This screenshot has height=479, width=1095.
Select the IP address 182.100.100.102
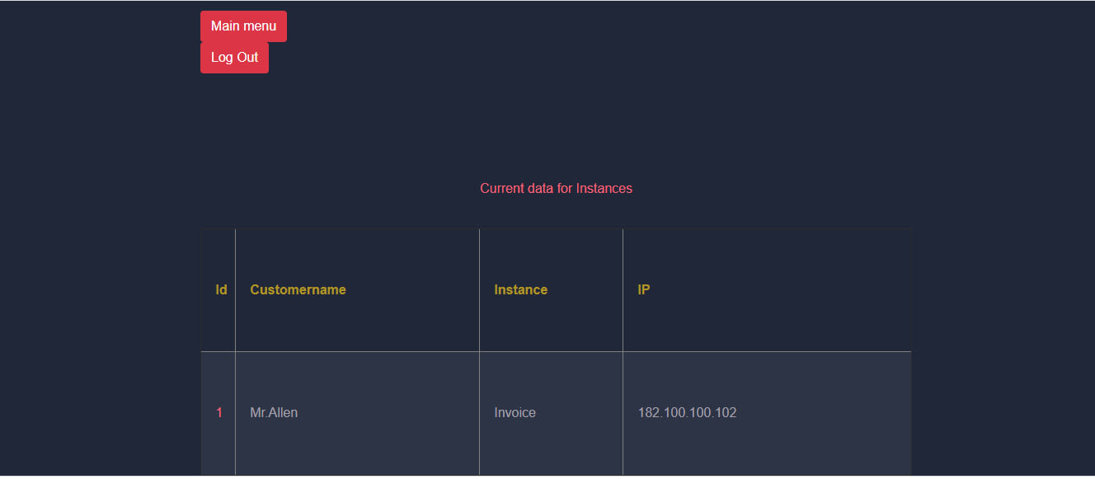click(x=687, y=412)
